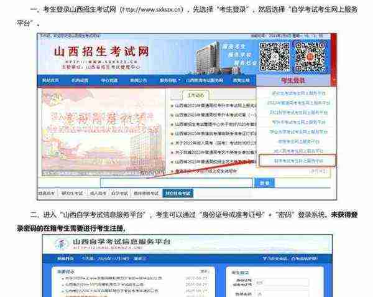Screen dimensions: 373x297
Task: Click the 山西自学考试信息服务平台 round logo icon
Action: 62,244
